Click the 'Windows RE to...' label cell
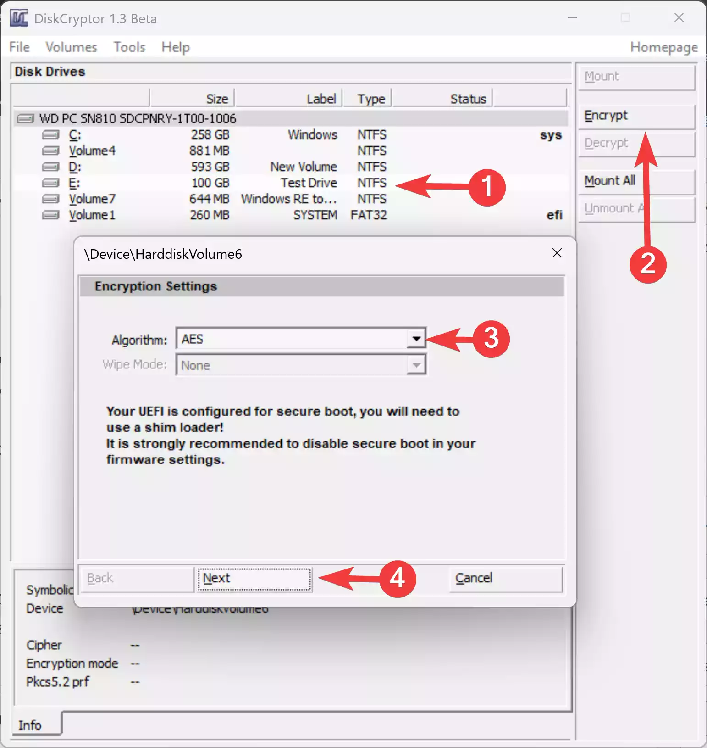 point(289,199)
